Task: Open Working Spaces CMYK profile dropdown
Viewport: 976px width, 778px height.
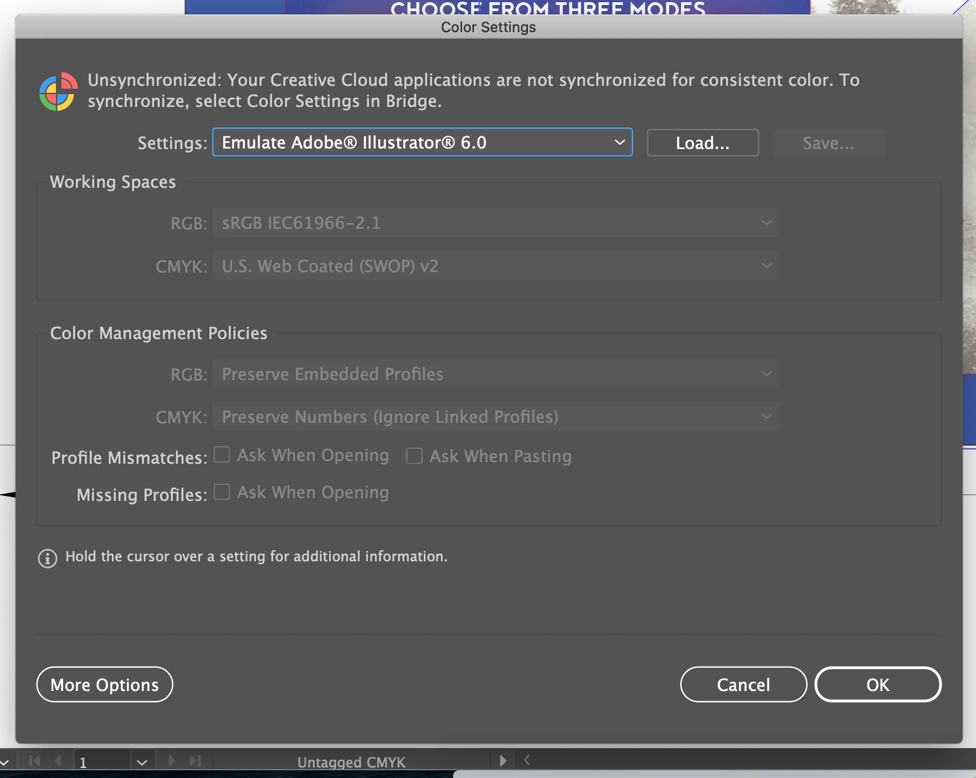Action: [x=496, y=266]
